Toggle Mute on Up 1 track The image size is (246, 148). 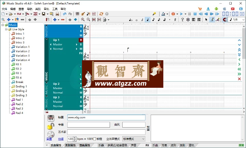(x=81, y=49)
